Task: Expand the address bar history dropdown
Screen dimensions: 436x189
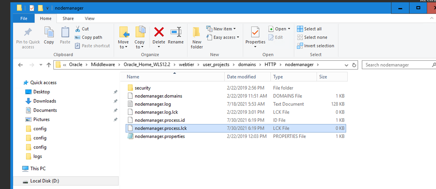Action: [346, 65]
